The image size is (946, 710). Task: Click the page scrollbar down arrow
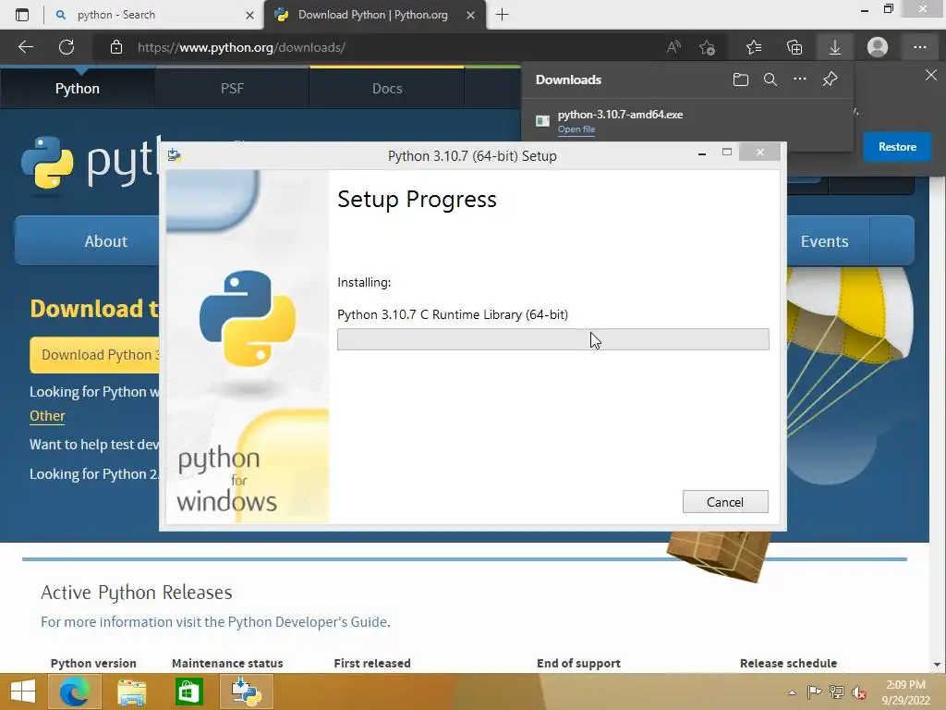point(937,665)
